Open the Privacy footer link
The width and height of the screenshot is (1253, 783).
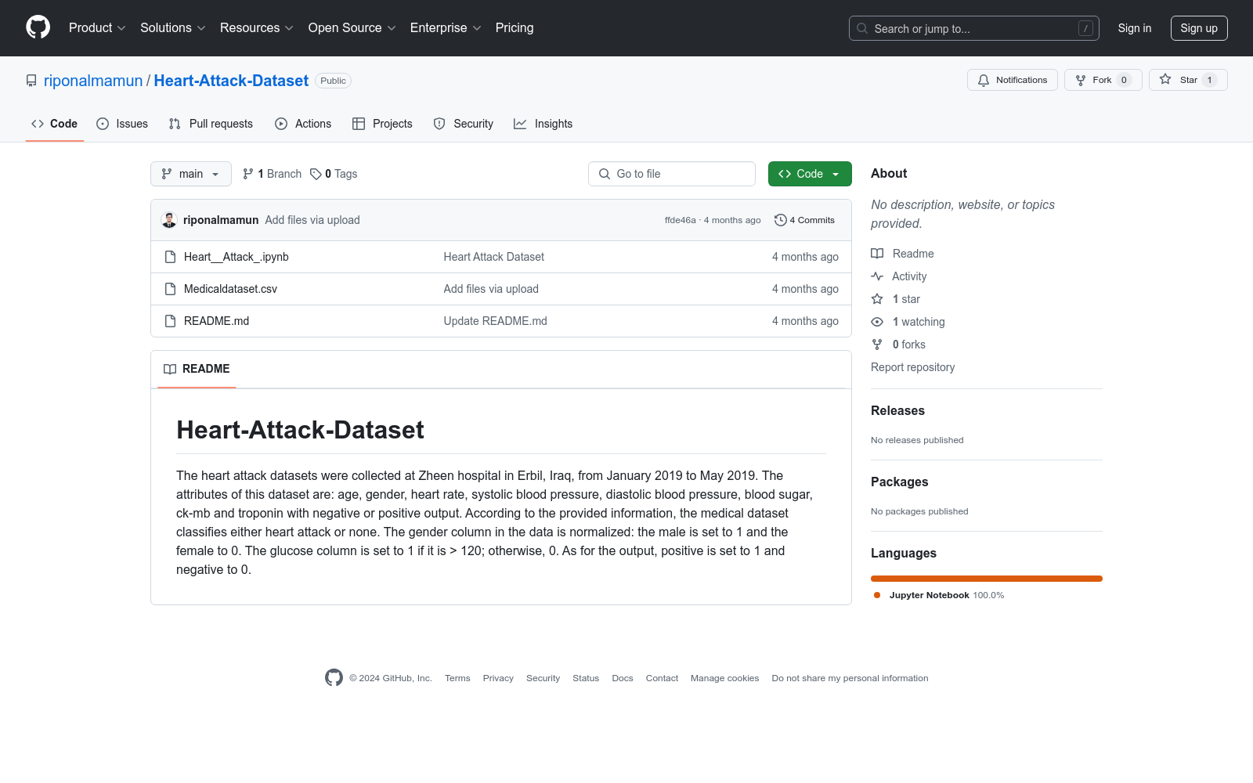pyautogui.click(x=498, y=678)
